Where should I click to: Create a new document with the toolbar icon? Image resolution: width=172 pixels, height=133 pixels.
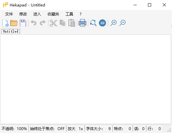5,23
